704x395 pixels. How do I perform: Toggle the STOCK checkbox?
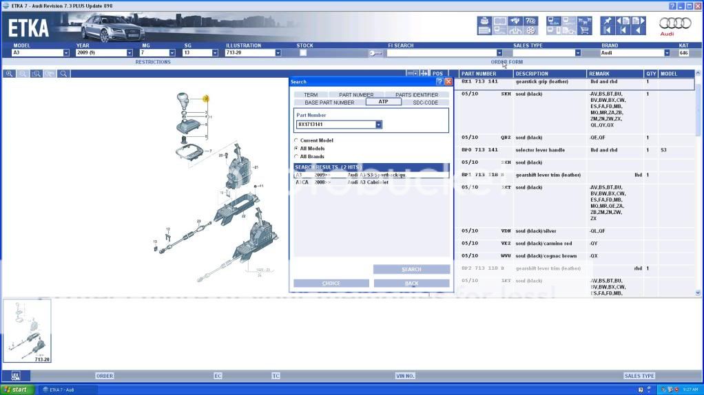(x=303, y=53)
